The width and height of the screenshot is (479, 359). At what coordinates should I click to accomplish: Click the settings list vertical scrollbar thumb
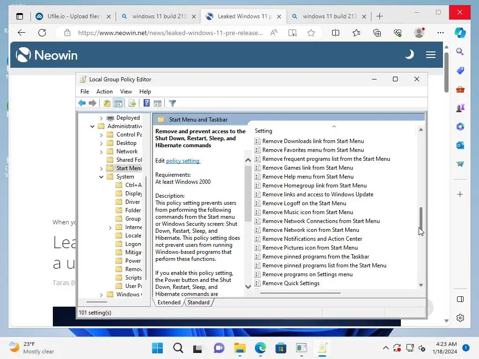(421, 218)
